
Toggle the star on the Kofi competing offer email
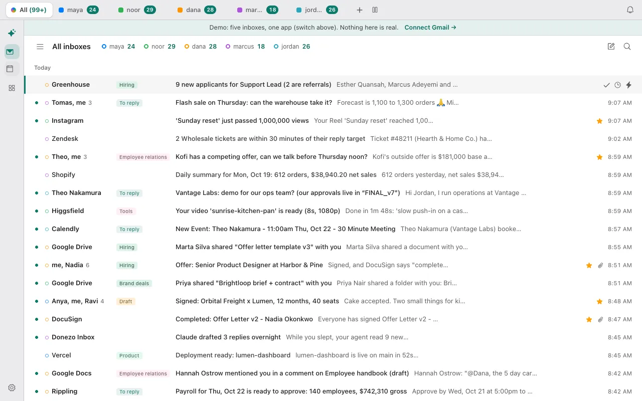(599, 157)
